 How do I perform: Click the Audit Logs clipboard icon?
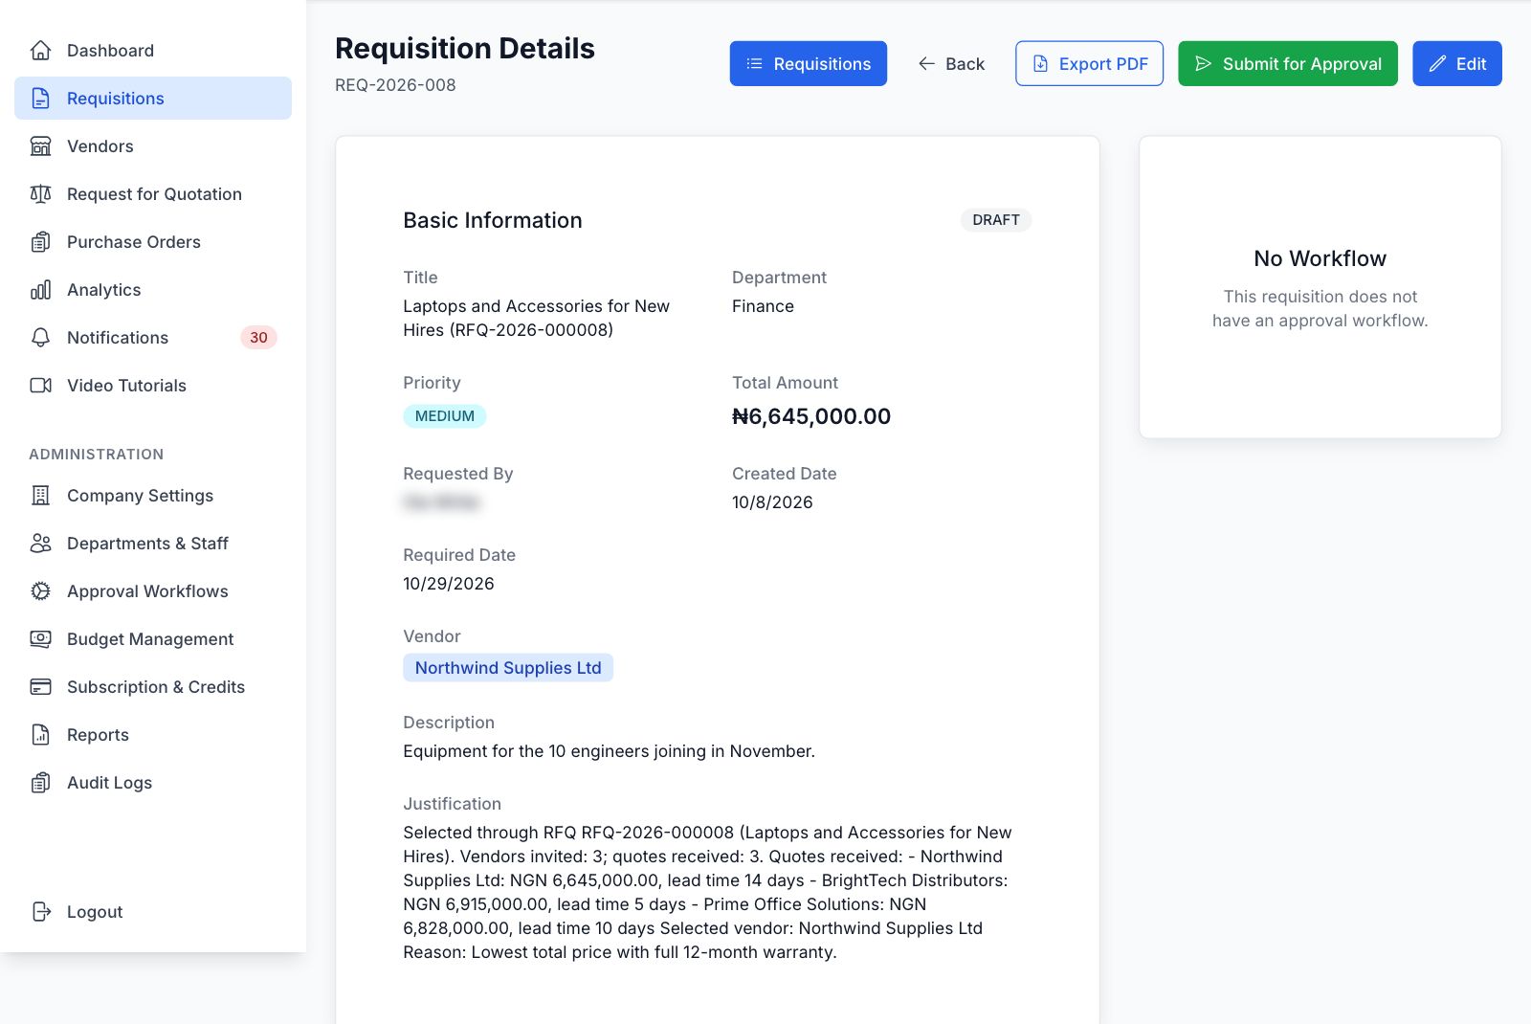point(40,783)
